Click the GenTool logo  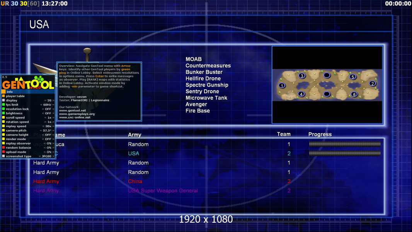(28, 83)
